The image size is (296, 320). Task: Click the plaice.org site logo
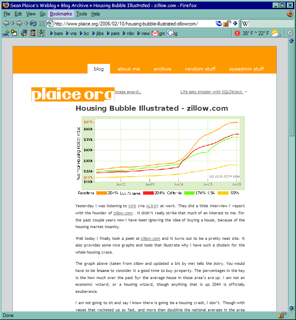coord(73,94)
